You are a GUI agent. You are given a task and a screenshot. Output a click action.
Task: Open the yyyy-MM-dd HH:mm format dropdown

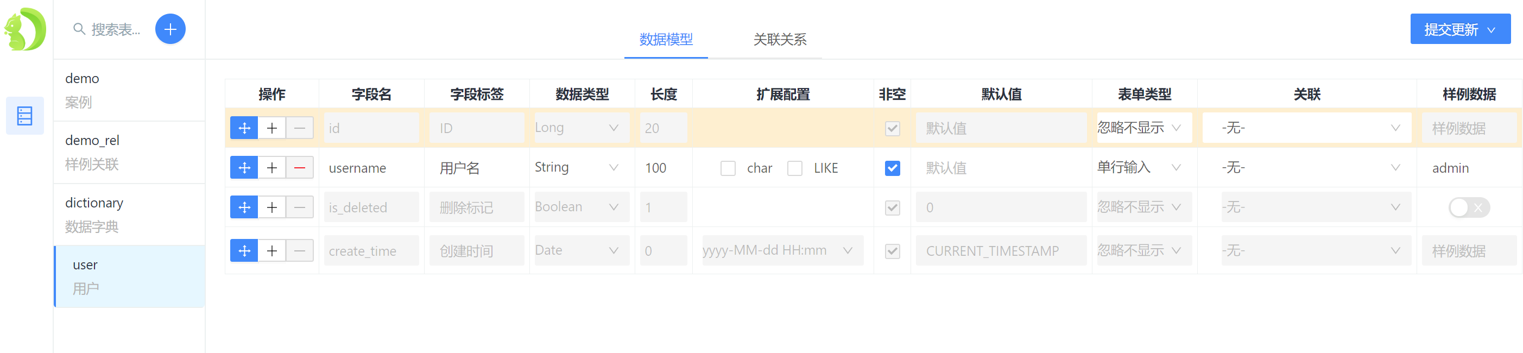click(782, 251)
